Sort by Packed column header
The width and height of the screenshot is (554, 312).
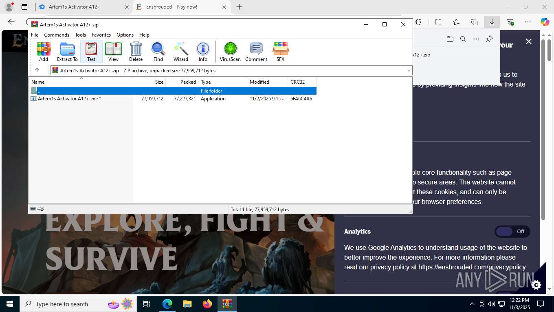(182, 82)
